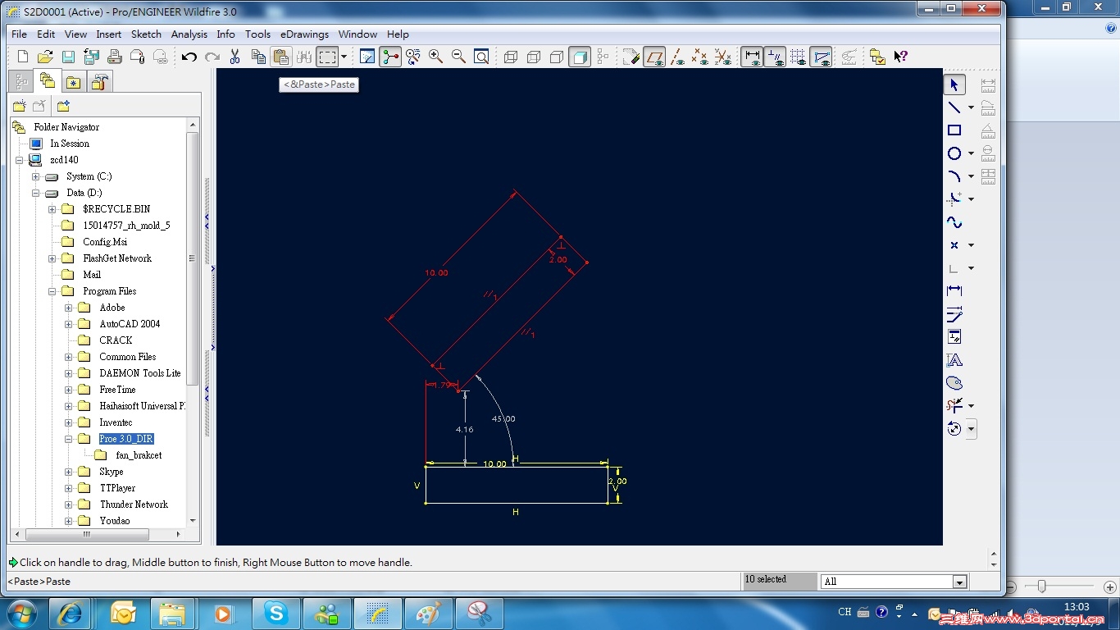Open the Circle tool flyout arrow

(x=972, y=153)
